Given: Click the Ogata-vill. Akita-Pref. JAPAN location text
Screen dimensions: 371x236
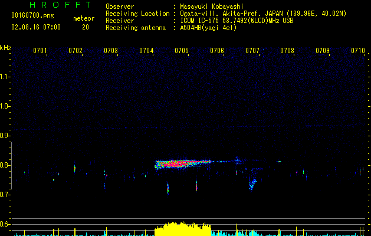Looking at the screenshot, I should (263, 14).
